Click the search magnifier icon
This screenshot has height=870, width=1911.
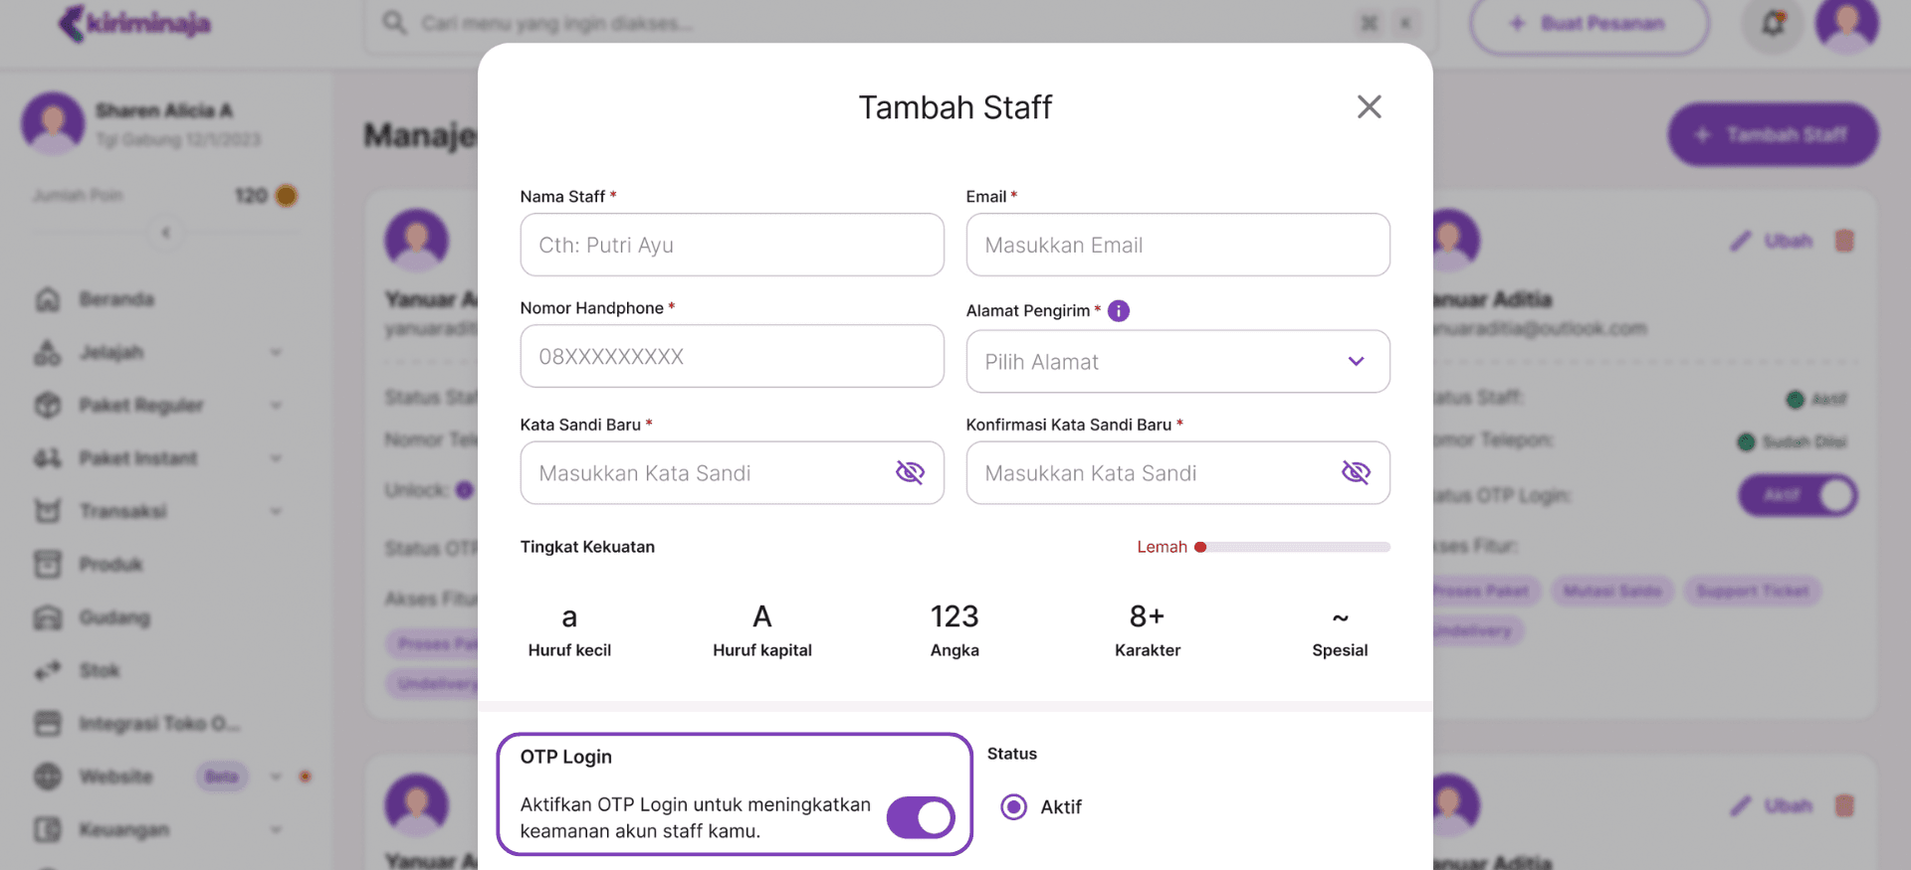[x=394, y=23]
